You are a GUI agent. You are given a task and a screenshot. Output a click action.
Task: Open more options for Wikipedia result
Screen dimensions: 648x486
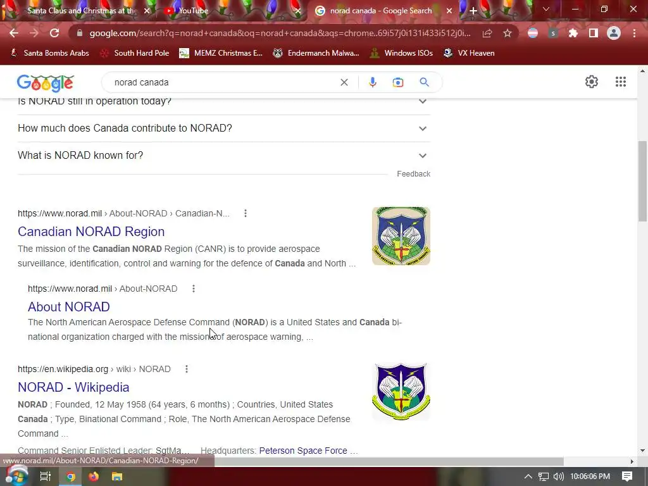point(187,369)
